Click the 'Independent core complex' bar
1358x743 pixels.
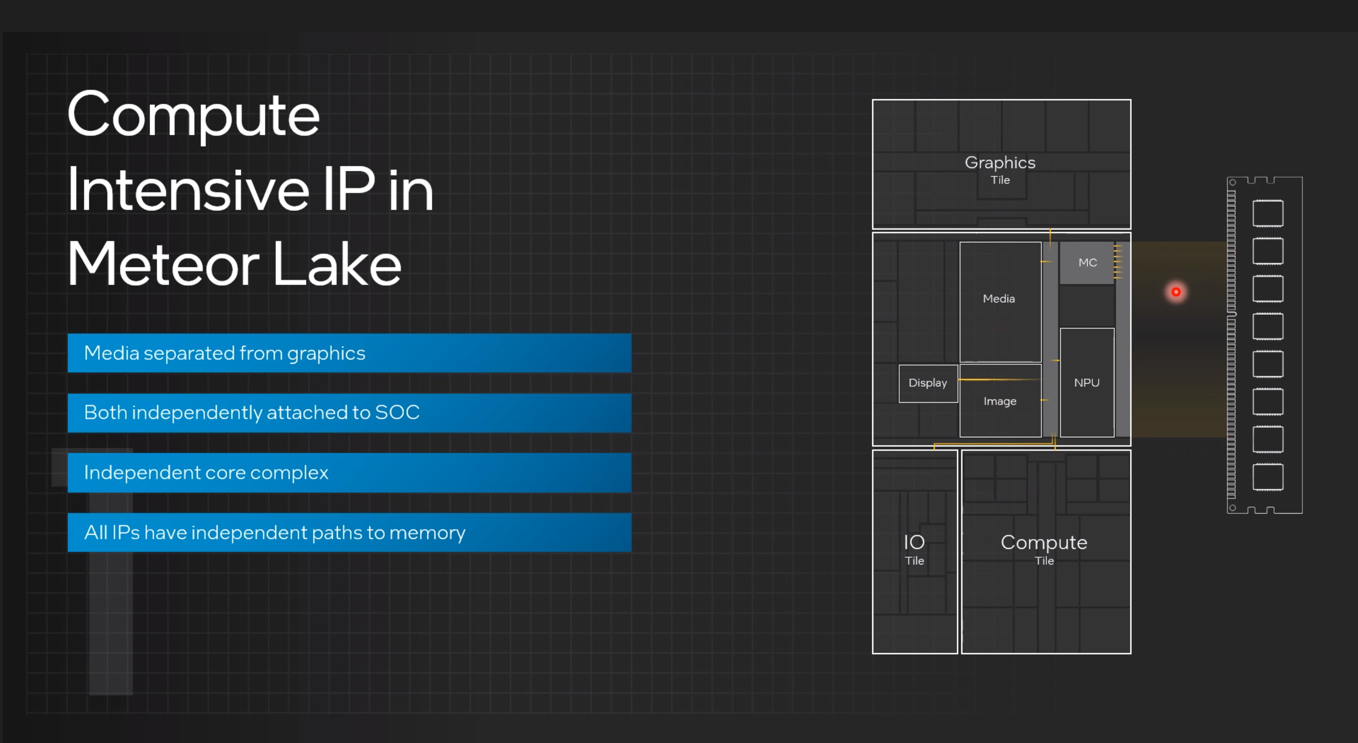pyautogui.click(x=349, y=472)
